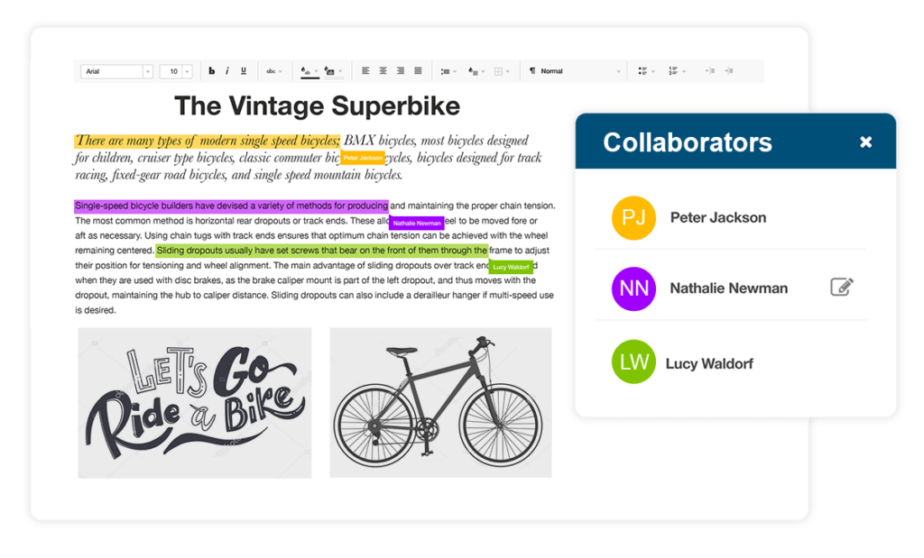Click the title The Vintage Superbike
This screenshot has width=924, height=558.
coord(317,106)
